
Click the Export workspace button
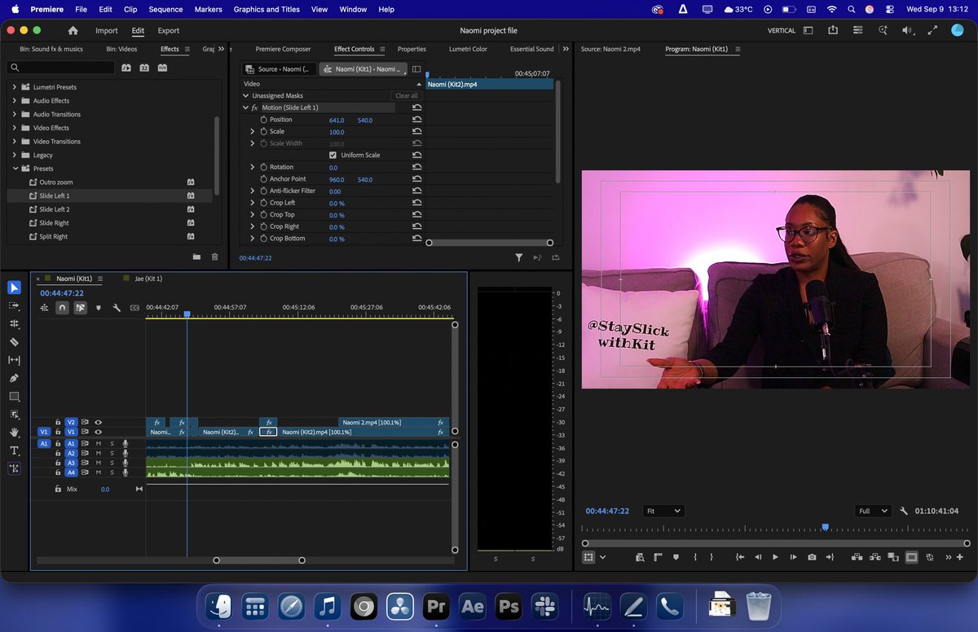click(169, 30)
